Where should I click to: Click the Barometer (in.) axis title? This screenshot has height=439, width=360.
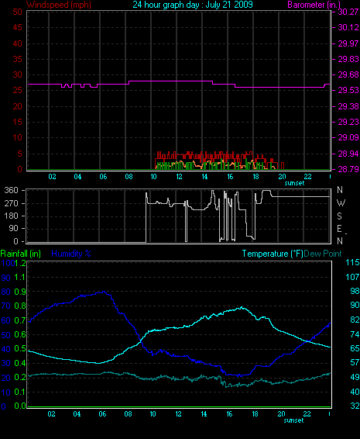click(314, 5)
